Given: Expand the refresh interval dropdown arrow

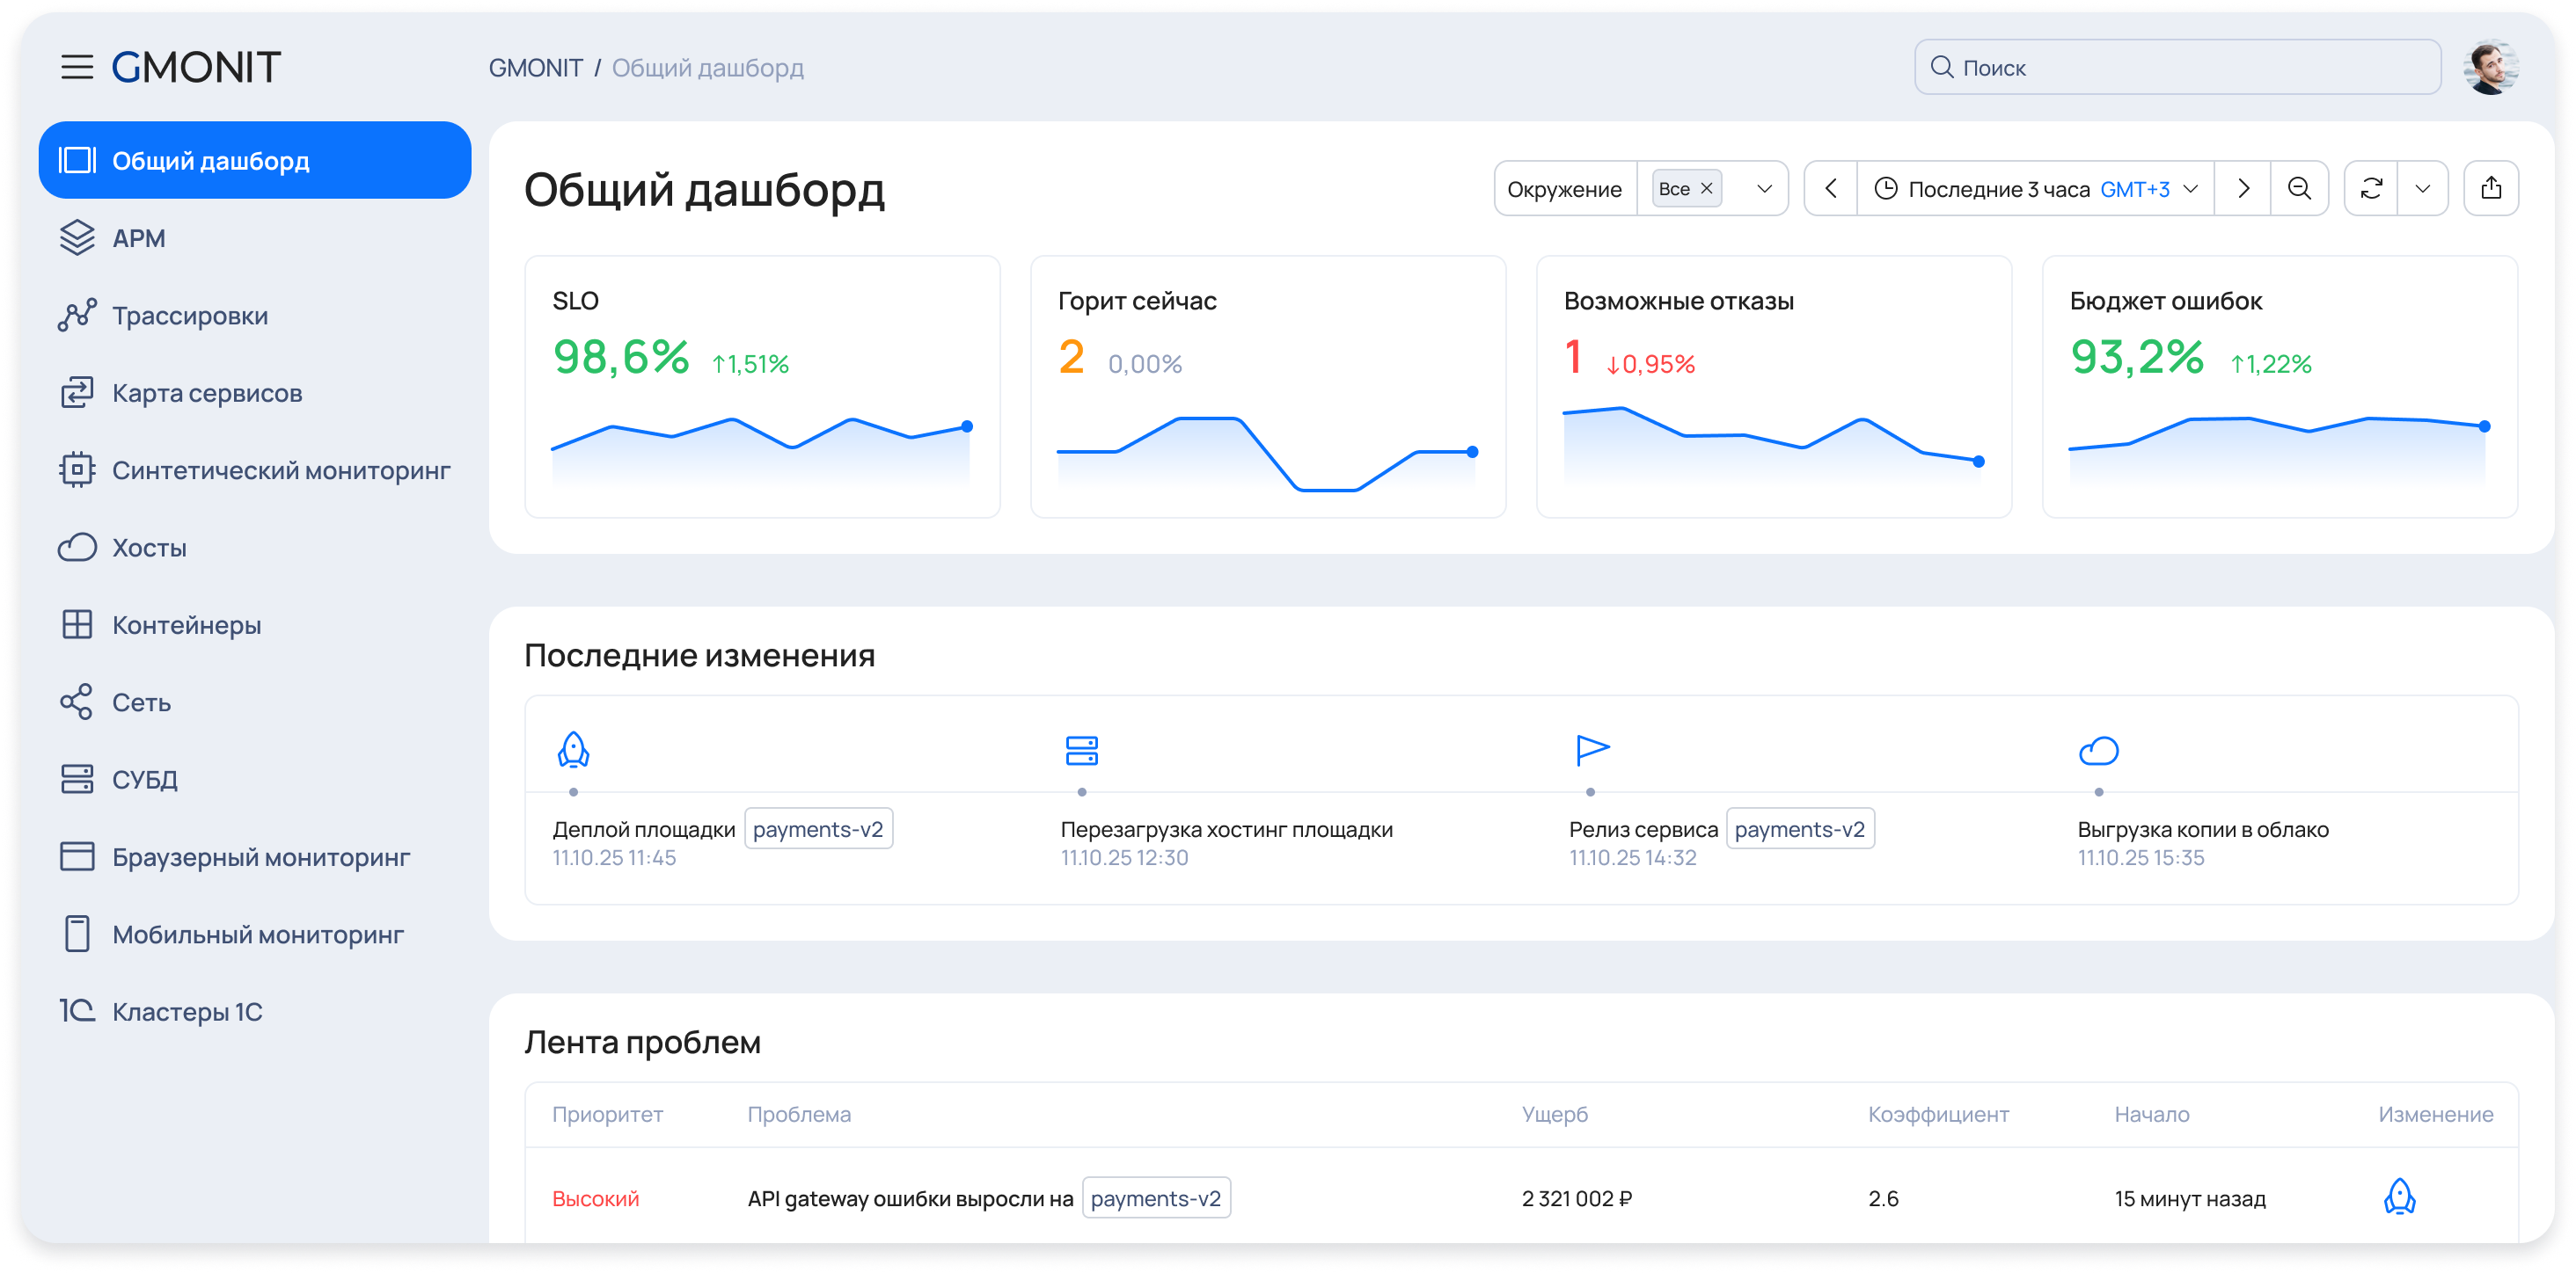Looking at the screenshot, I should [2422, 189].
